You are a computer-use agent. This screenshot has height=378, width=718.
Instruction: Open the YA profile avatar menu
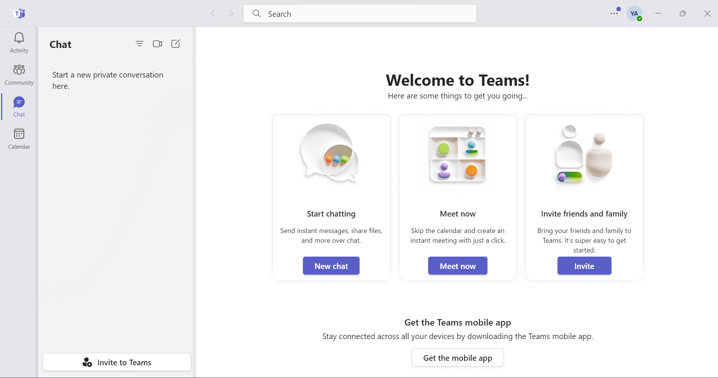click(634, 14)
